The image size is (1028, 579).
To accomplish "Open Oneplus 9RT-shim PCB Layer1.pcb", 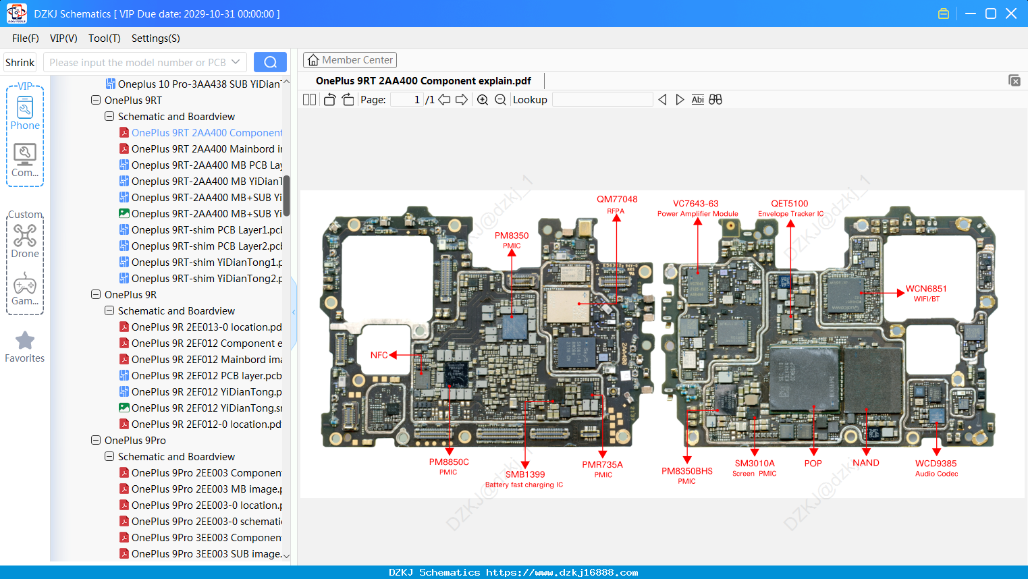I will pyautogui.click(x=201, y=229).
